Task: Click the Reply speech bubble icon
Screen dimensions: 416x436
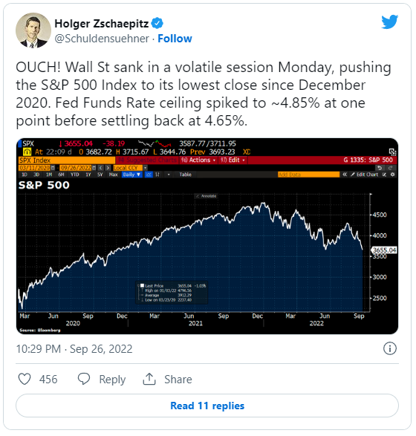Action: [84, 380]
